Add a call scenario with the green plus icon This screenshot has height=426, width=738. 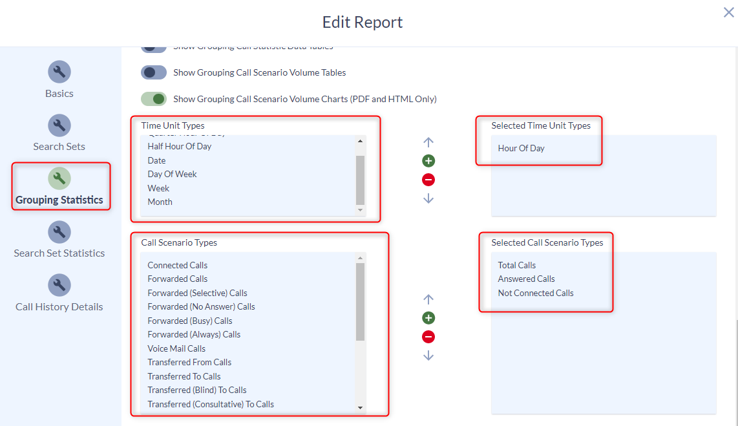coord(428,317)
